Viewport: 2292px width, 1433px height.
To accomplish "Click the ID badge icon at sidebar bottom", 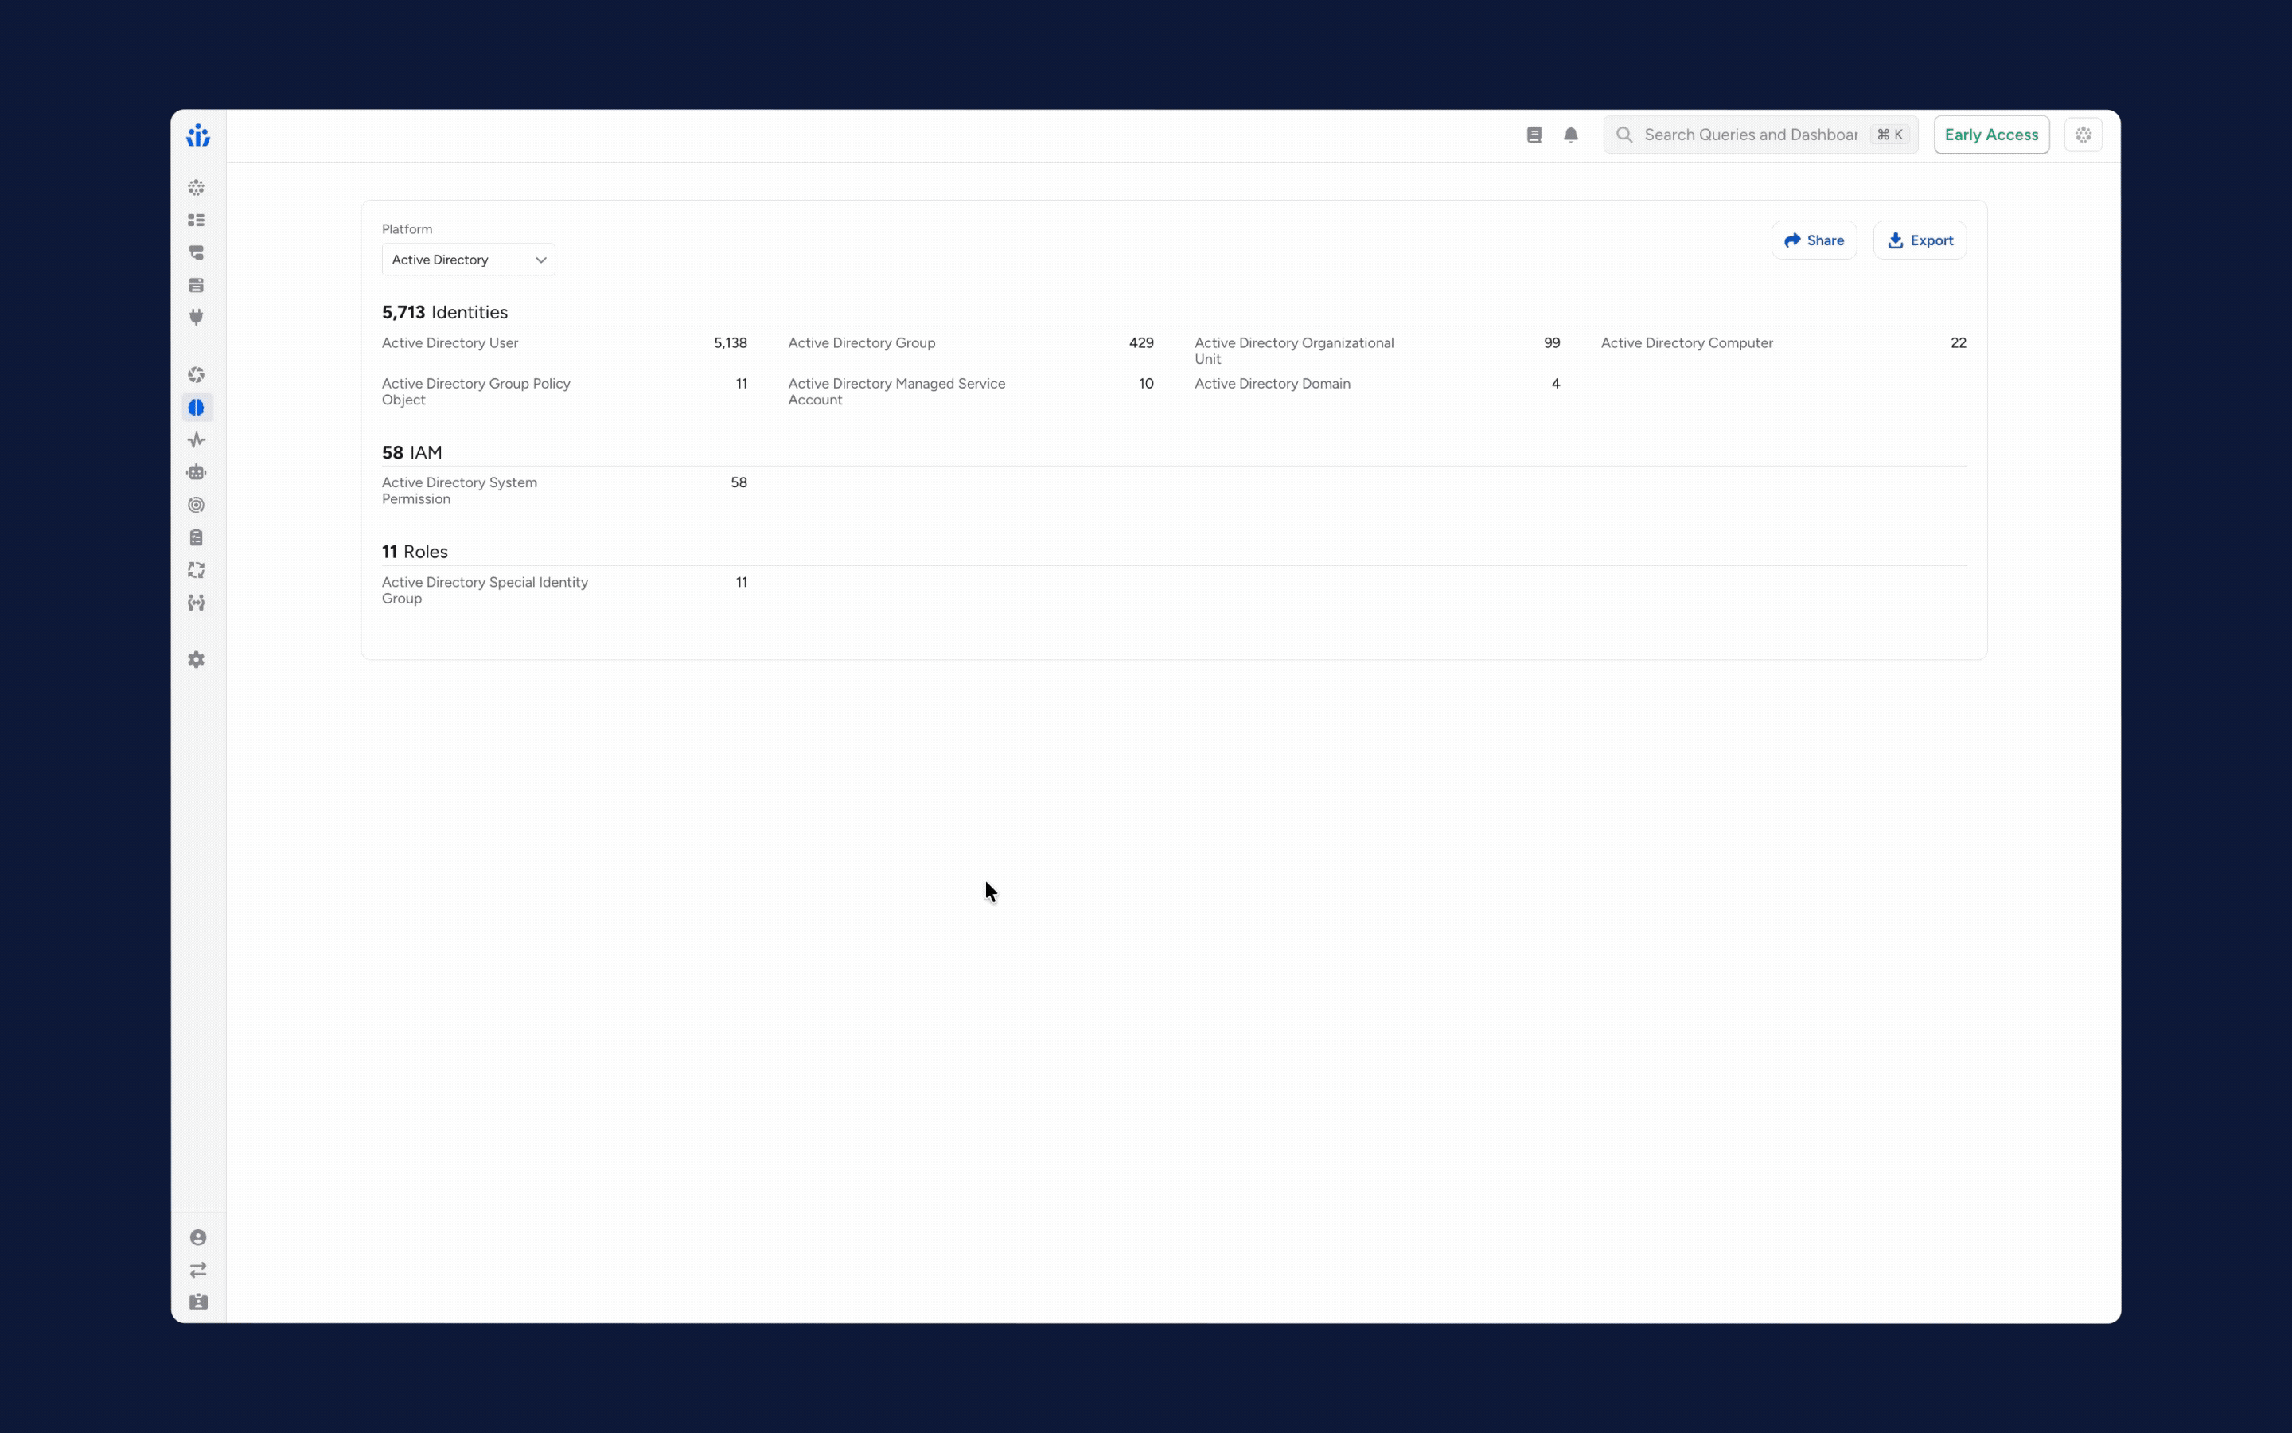I will (198, 1302).
